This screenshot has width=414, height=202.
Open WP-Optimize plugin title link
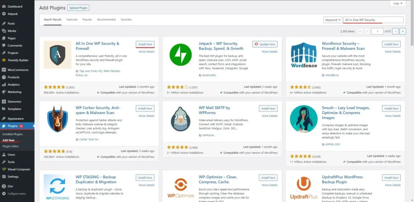tap(218, 180)
